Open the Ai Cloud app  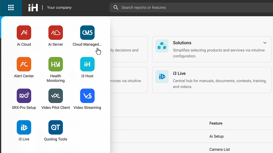click(x=24, y=32)
